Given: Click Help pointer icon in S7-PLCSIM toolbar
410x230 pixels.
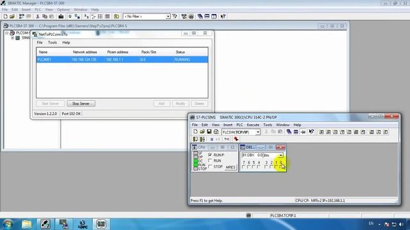Looking at the screenshot, I should (x=311, y=132).
